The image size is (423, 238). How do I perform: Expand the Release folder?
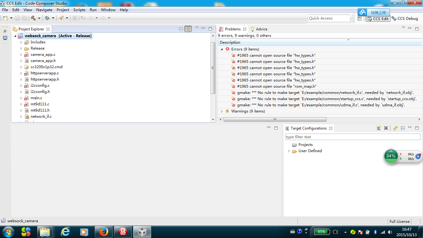[21, 48]
